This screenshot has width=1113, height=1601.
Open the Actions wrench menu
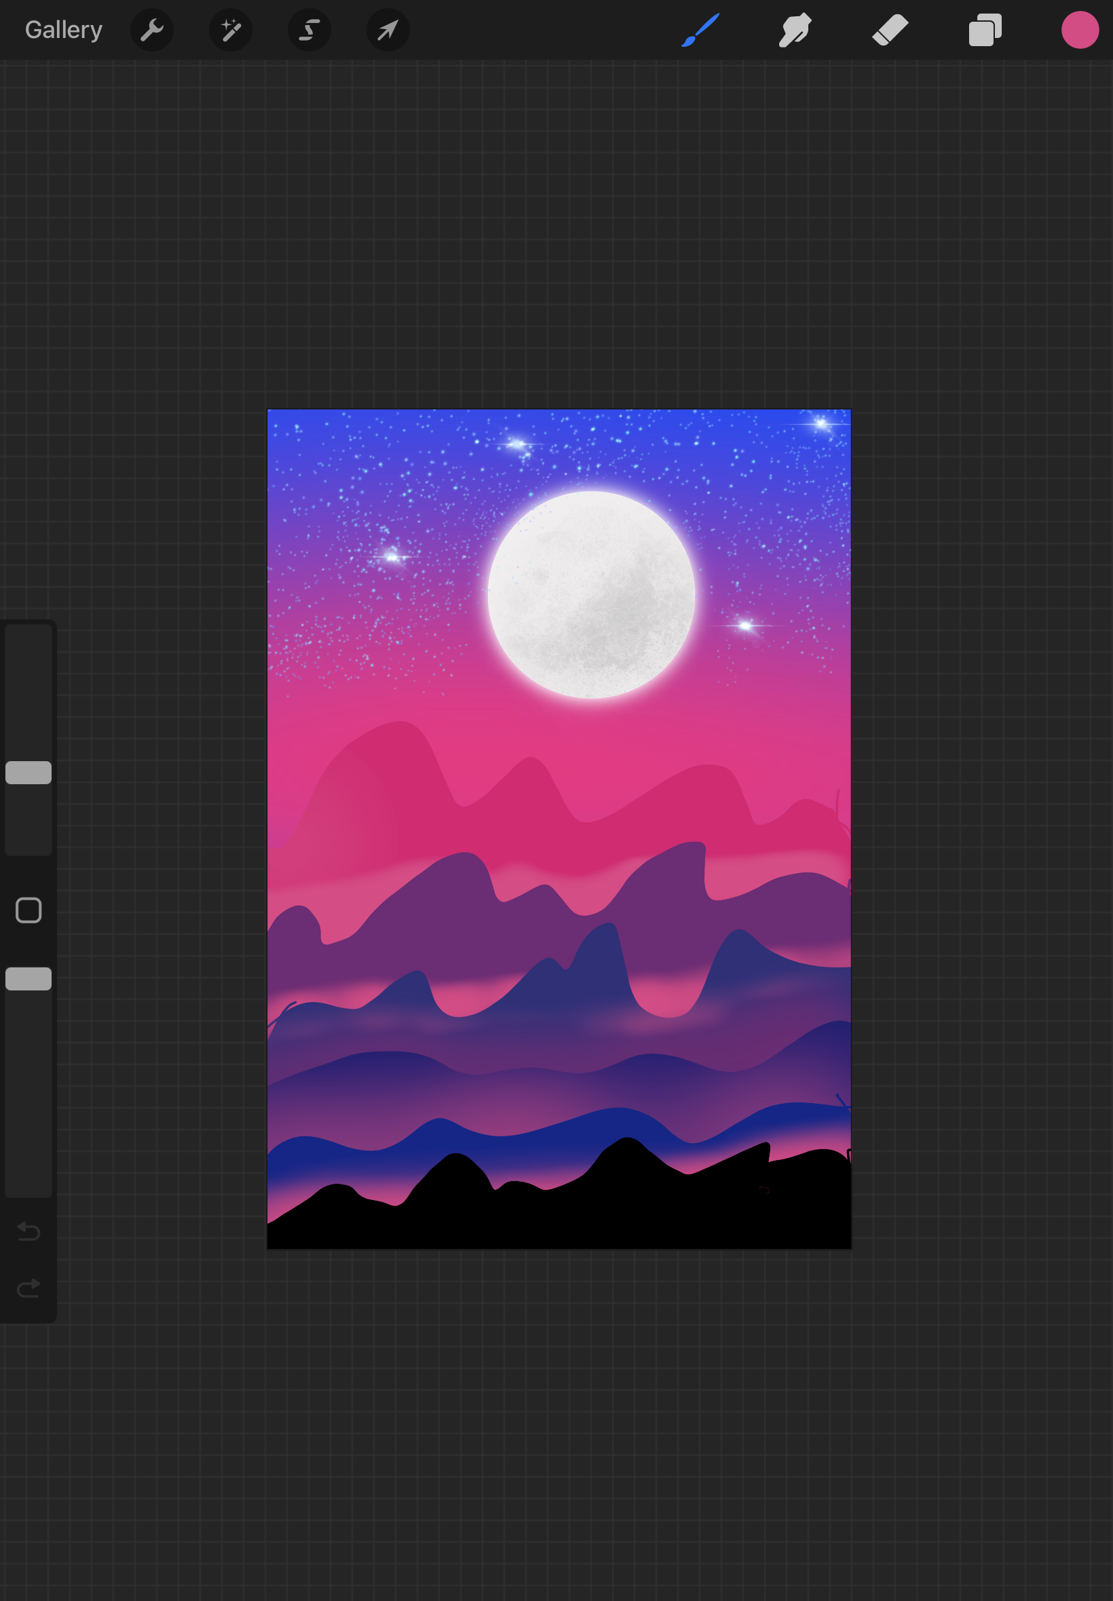click(x=152, y=30)
